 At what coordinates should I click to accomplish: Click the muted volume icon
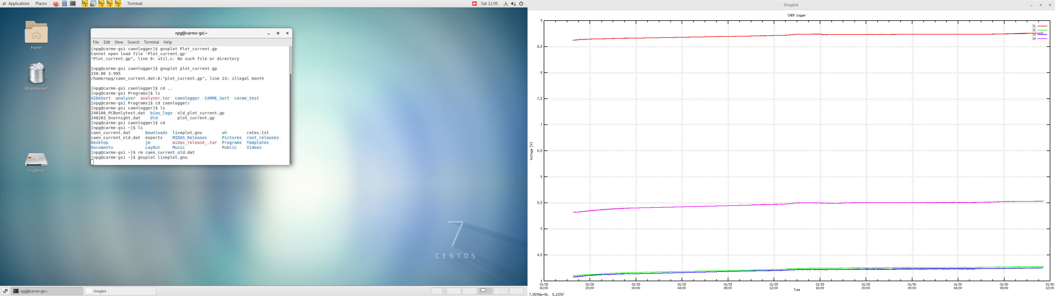point(513,4)
